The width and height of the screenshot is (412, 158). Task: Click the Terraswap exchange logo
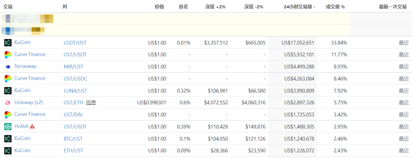click(x=8, y=67)
